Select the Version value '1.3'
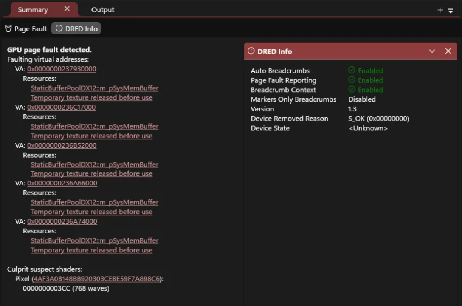This screenshot has height=306, width=462. click(352, 109)
